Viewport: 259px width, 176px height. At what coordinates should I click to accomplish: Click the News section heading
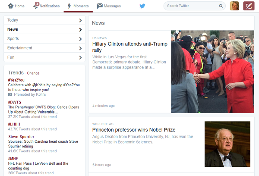coord(98,23)
